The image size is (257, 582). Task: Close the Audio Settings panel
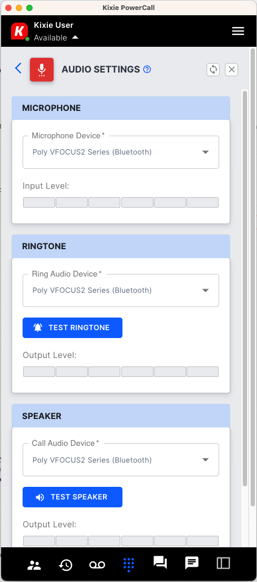232,69
